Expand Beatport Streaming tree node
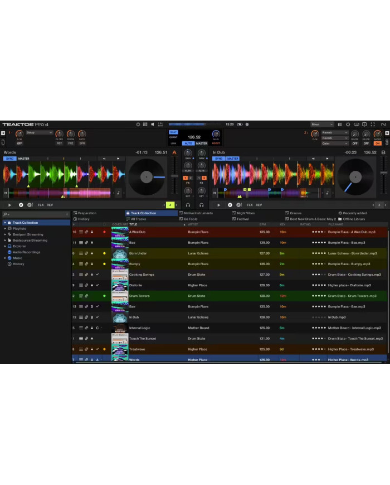Screen dimensions: 390x485 click(5, 234)
